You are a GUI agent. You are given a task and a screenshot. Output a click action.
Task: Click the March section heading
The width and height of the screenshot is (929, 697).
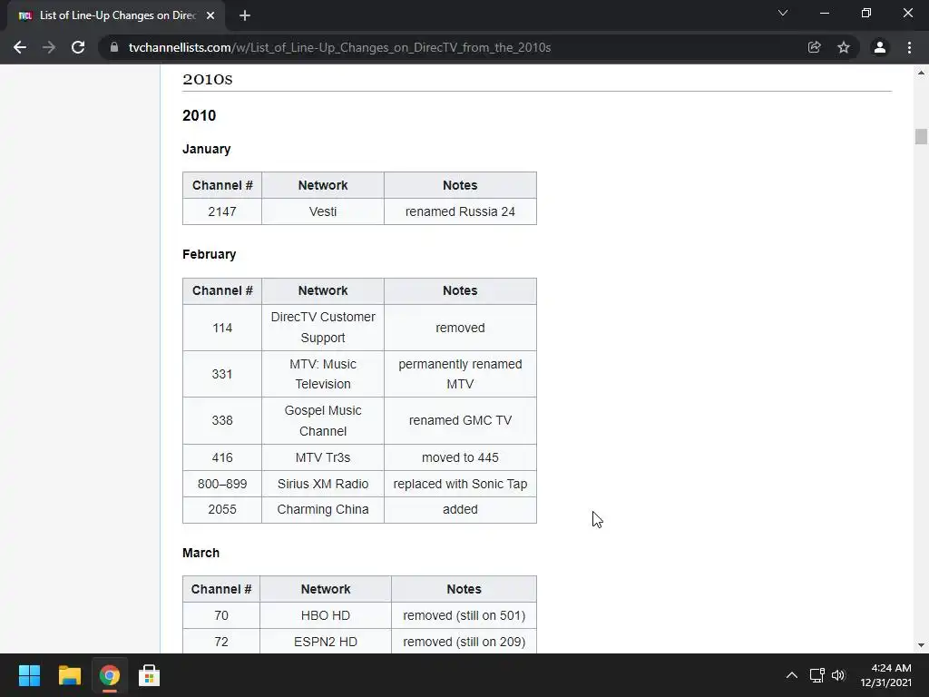tap(200, 553)
